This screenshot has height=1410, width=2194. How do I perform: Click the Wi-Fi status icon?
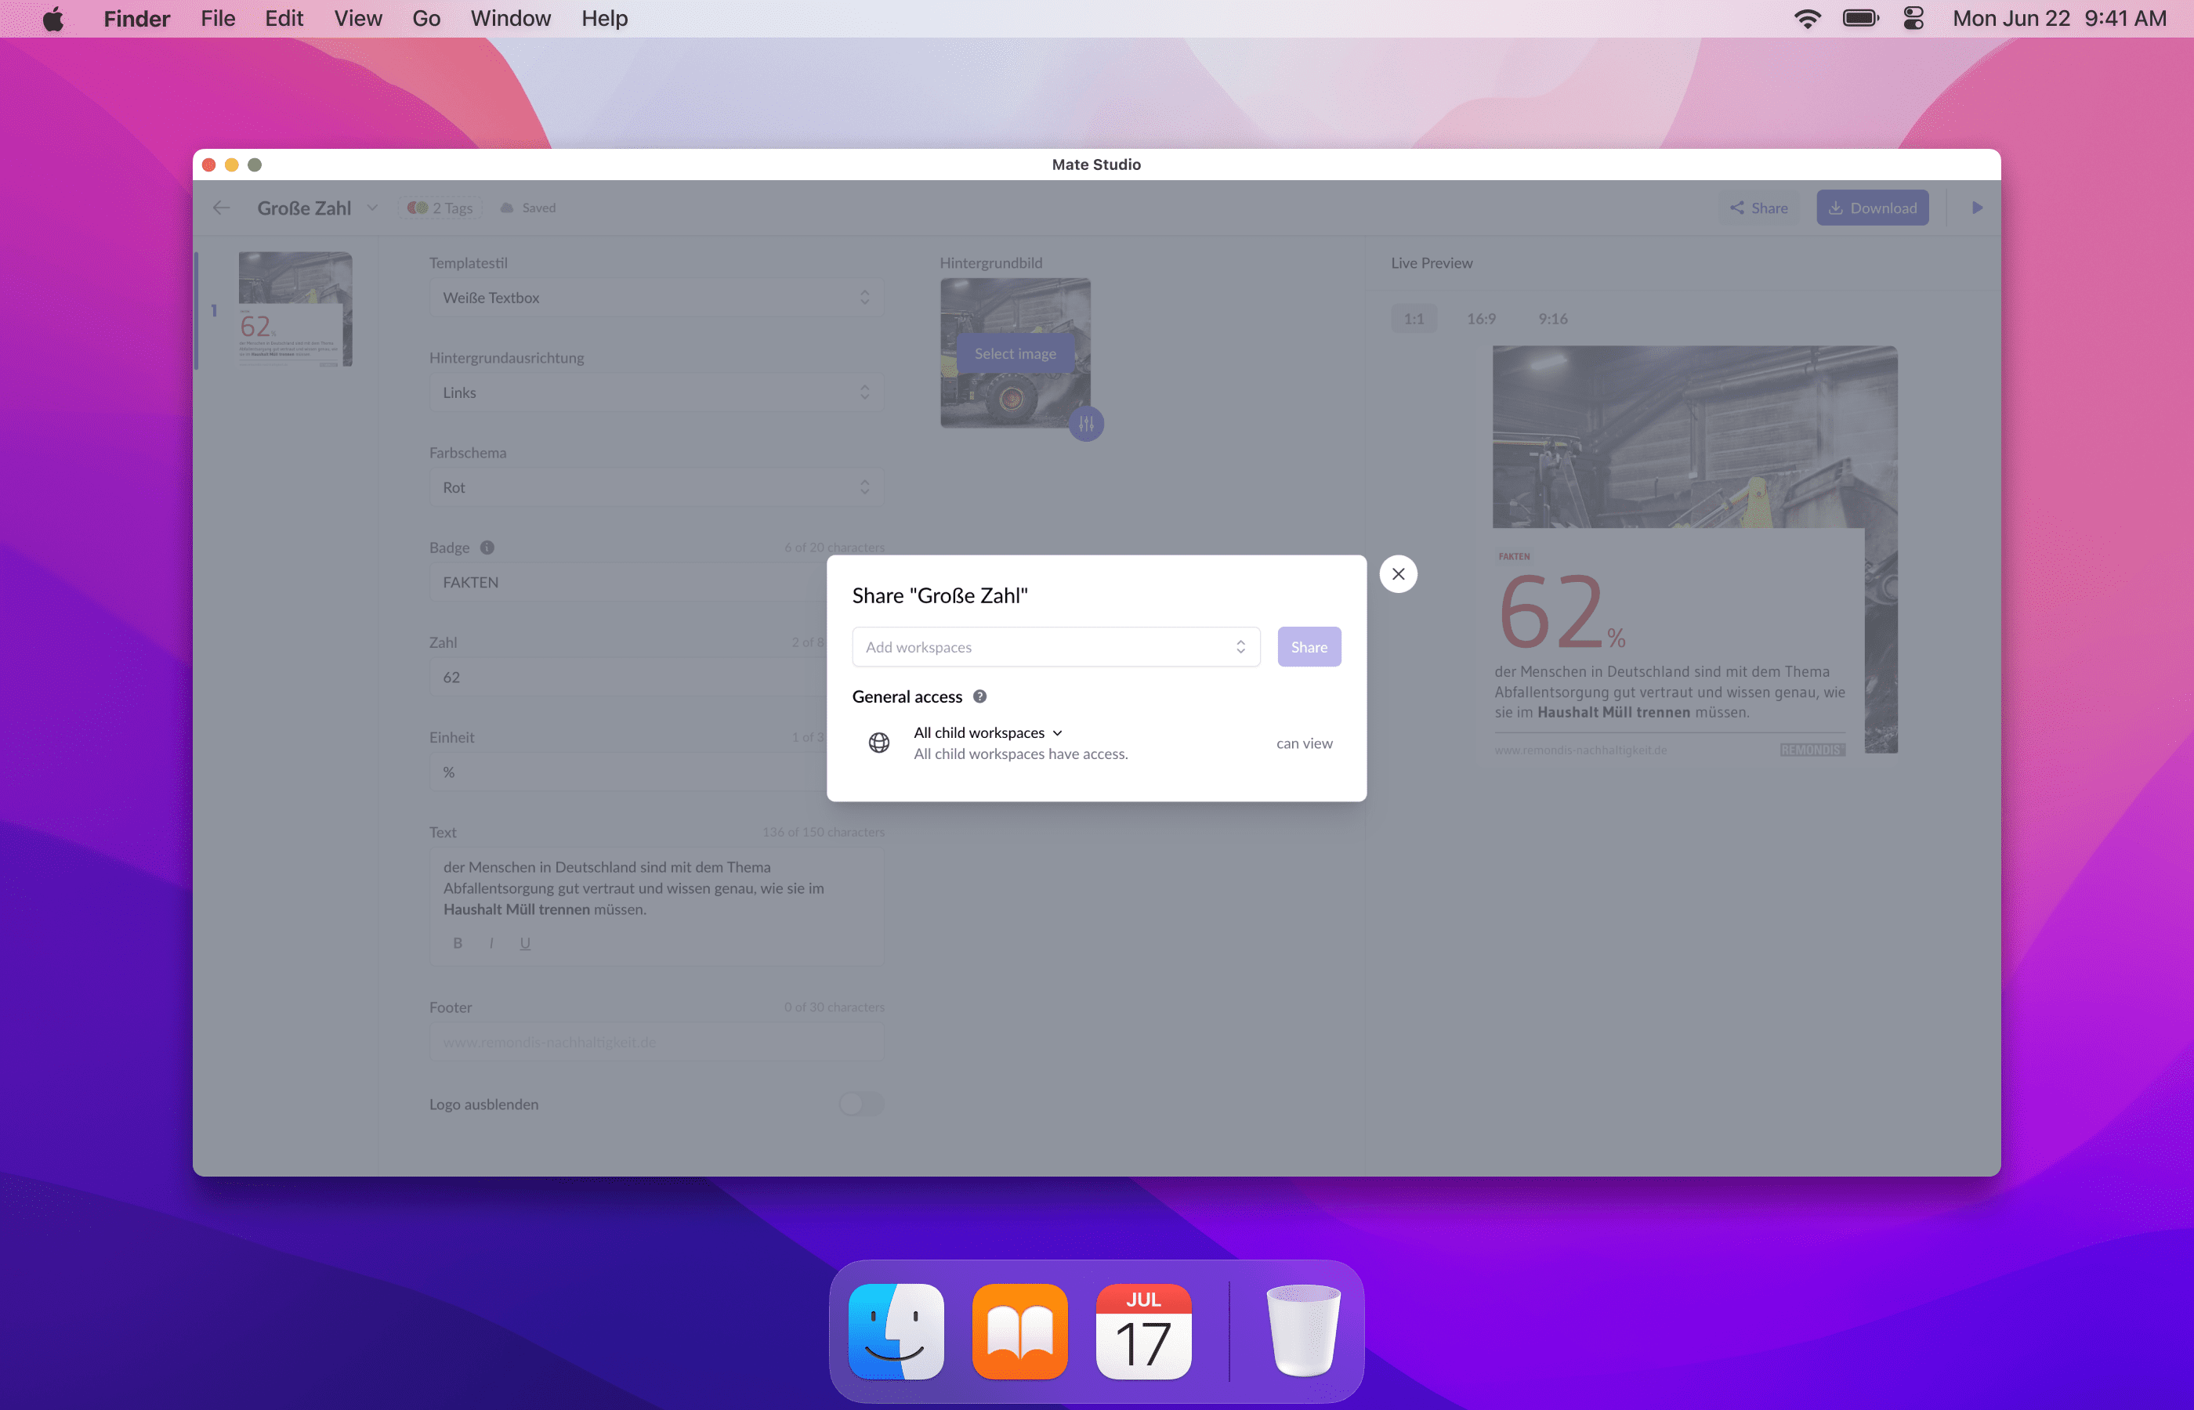tap(1808, 18)
